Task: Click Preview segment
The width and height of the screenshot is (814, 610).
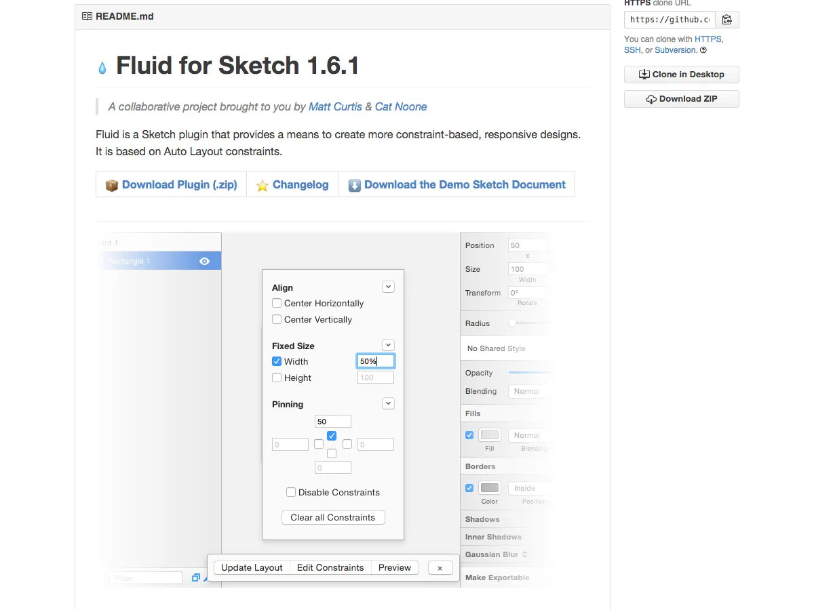Action: pyautogui.click(x=395, y=568)
